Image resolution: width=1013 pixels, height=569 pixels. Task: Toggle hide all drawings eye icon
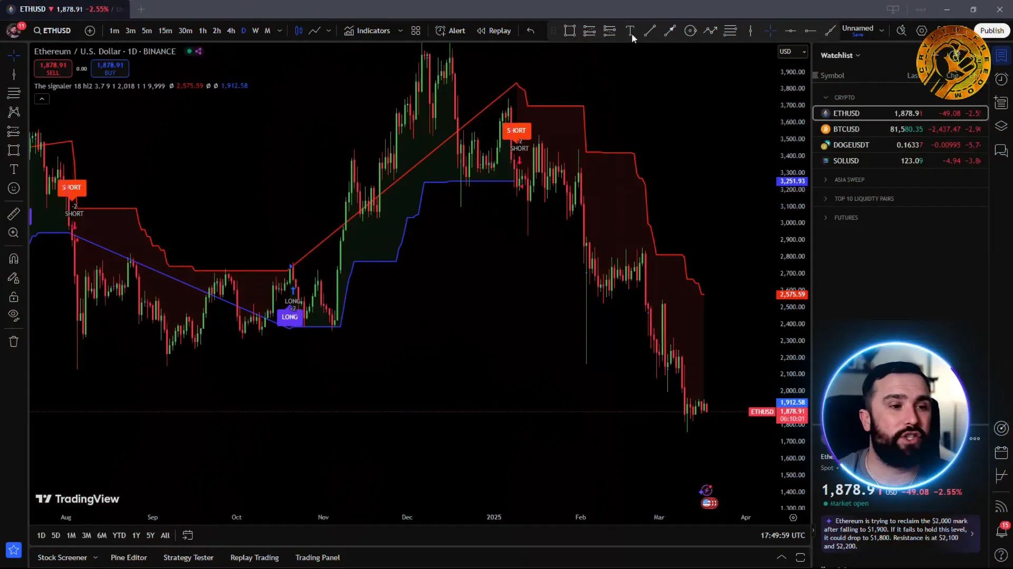pos(14,316)
